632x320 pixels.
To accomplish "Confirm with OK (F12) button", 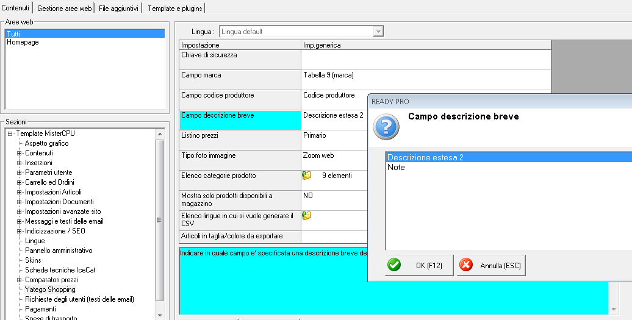I will [419, 265].
